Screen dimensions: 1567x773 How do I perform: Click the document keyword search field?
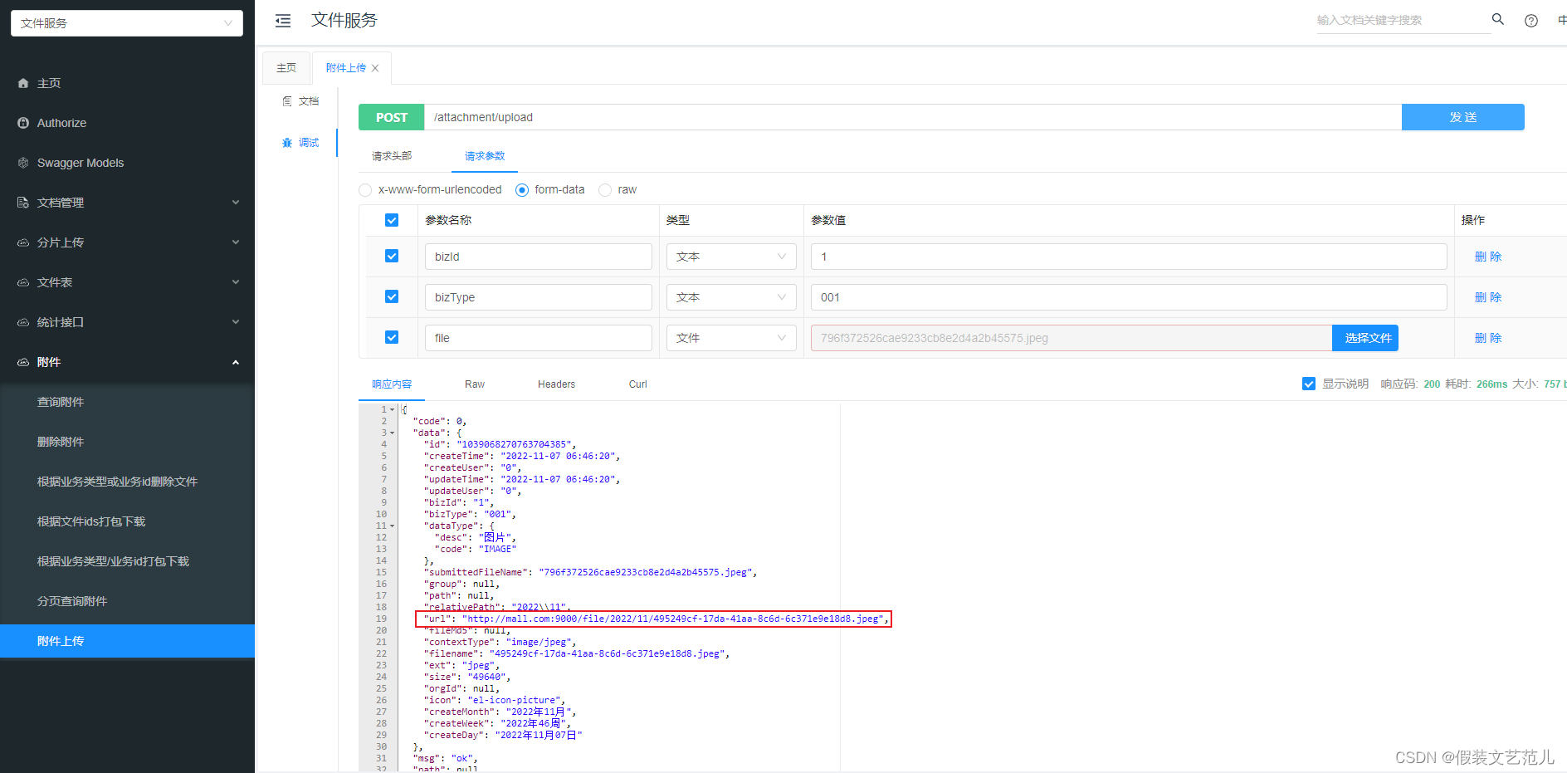pos(1403,20)
